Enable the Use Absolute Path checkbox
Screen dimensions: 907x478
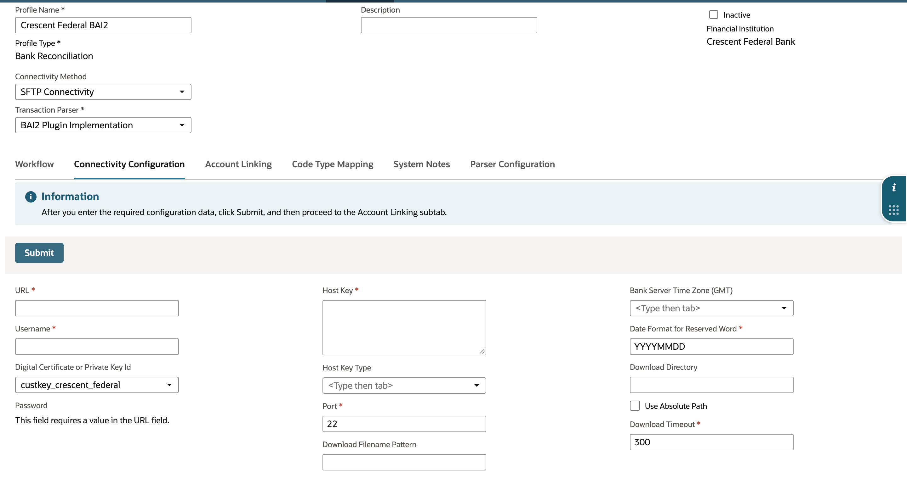[635, 406]
